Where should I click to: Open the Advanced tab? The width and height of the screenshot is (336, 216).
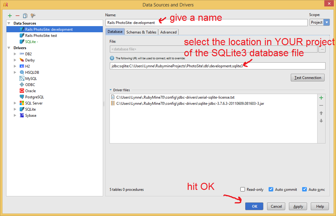pyautogui.click(x=168, y=32)
